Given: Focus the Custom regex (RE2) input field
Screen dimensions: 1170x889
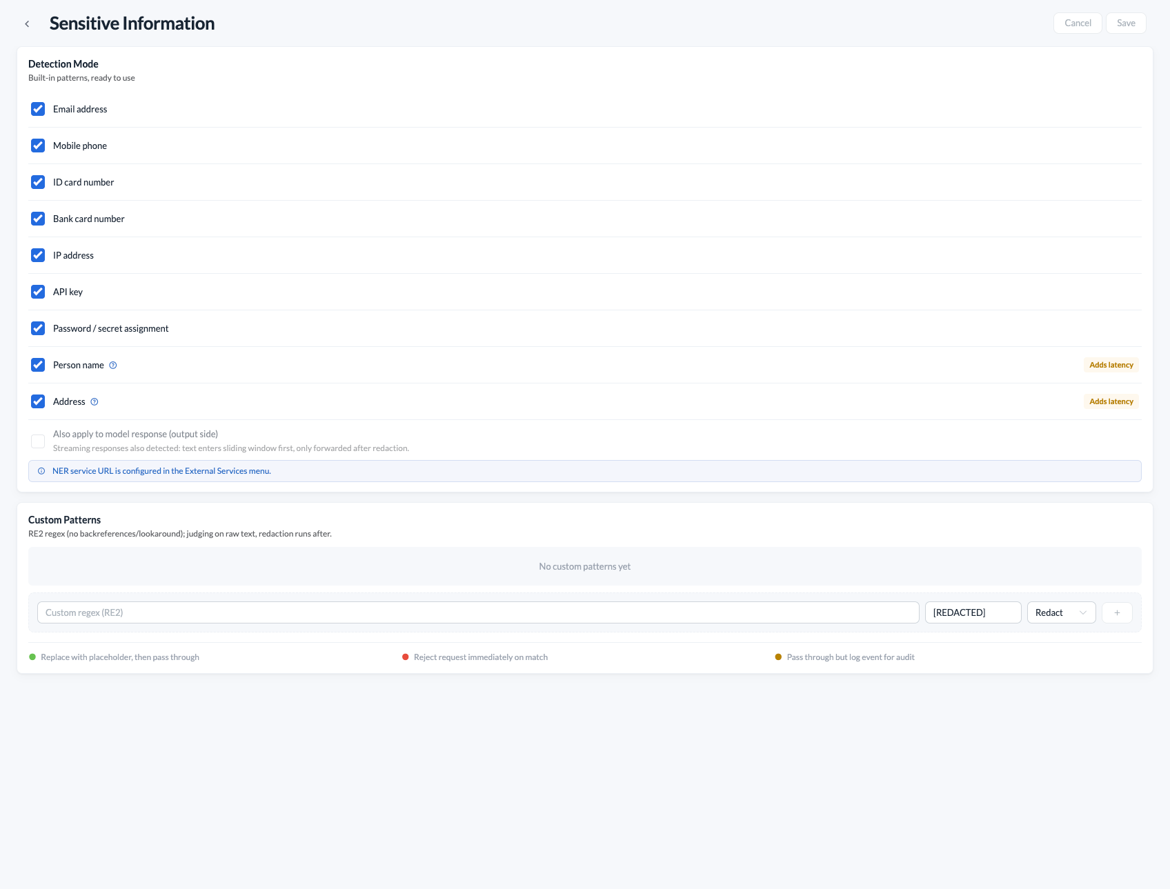Looking at the screenshot, I should [x=478, y=612].
